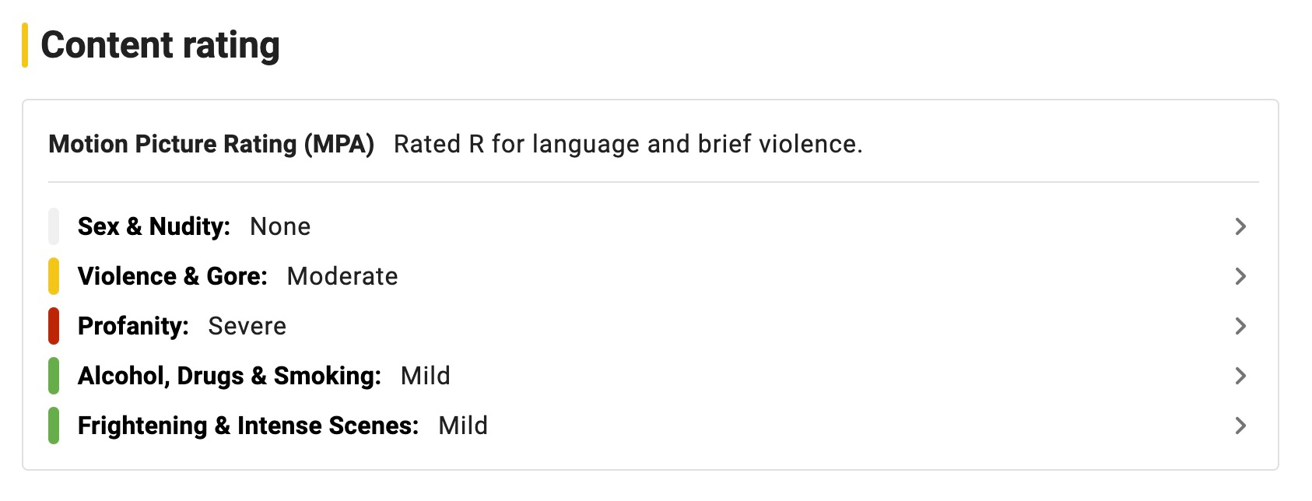Click the Content rating heading
Image resolution: width=1312 pixels, height=501 pixels.
tap(160, 45)
